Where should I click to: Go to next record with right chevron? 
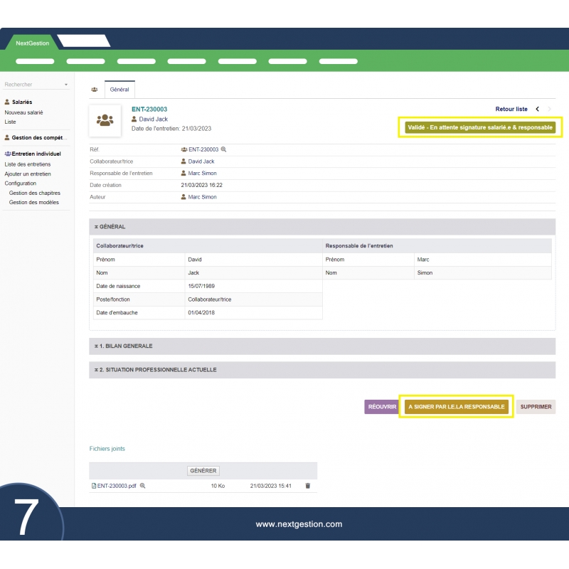[x=550, y=109]
